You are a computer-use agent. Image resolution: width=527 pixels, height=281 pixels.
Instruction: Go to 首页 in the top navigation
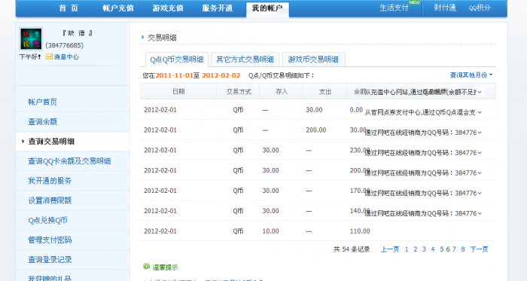(69, 8)
